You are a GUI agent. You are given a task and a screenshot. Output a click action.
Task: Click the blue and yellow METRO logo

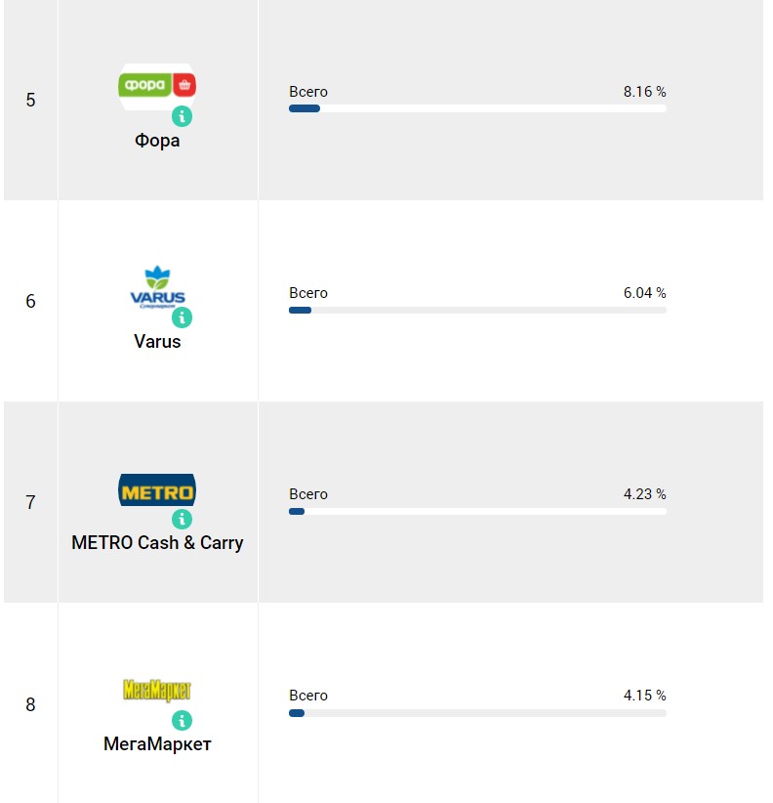(157, 489)
